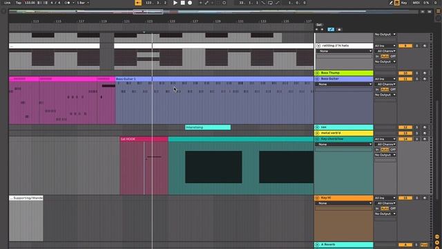Open the rattling hi hats All Ins dropdown
The height and width of the screenshot is (249, 442).
tap(385, 46)
